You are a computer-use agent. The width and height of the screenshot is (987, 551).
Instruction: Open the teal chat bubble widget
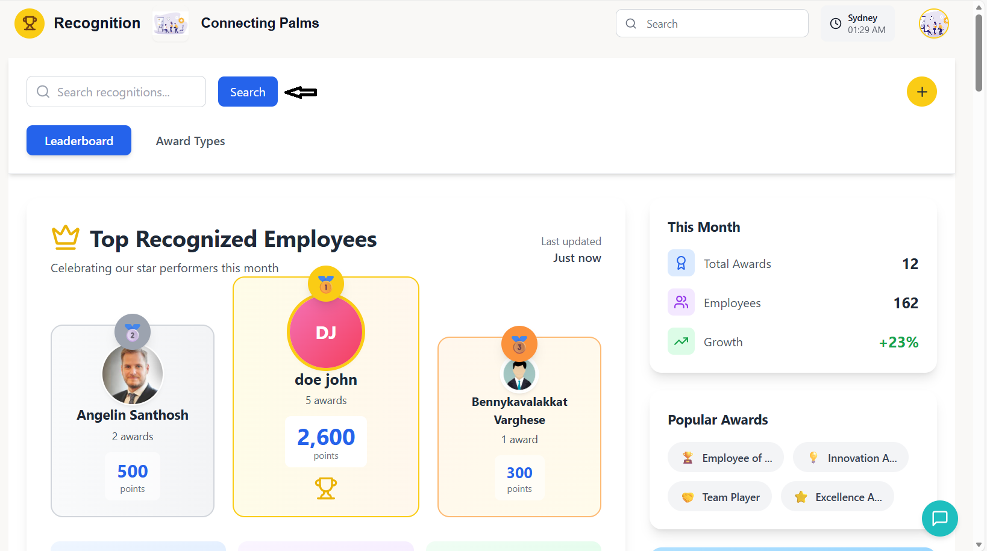[939, 518]
